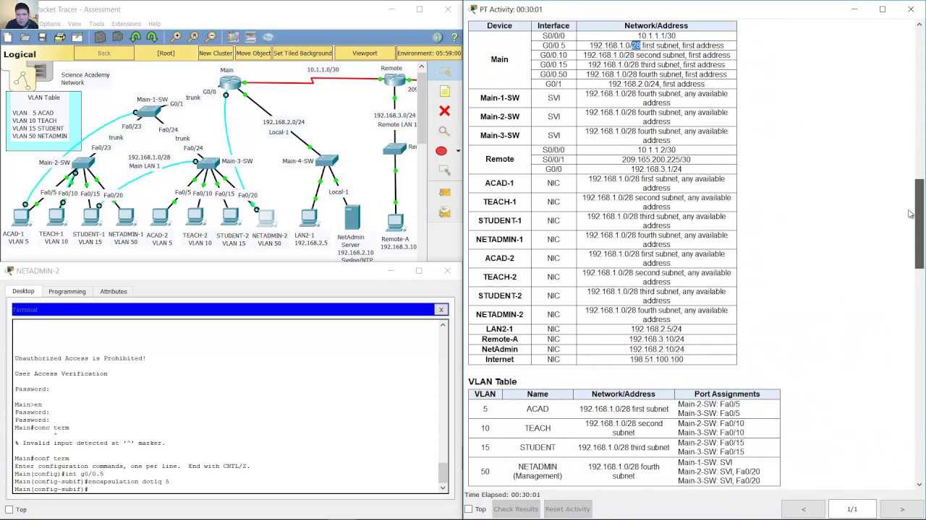Click the Zoom Out magnifier icon
Viewport: 926px width, 520px height.
(x=211, y=37)
